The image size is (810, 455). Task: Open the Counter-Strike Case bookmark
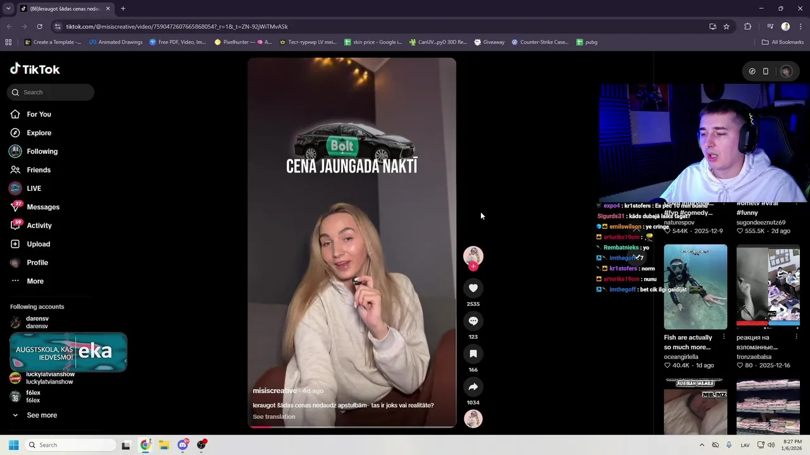click(x=540, y=42)
